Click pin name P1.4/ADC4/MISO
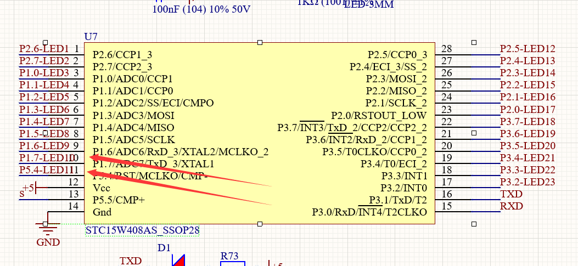 click(x=133, y=128)
